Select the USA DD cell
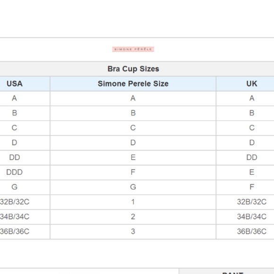The height and width of the screenshot is (274, 274). click(x=15, y=157)
